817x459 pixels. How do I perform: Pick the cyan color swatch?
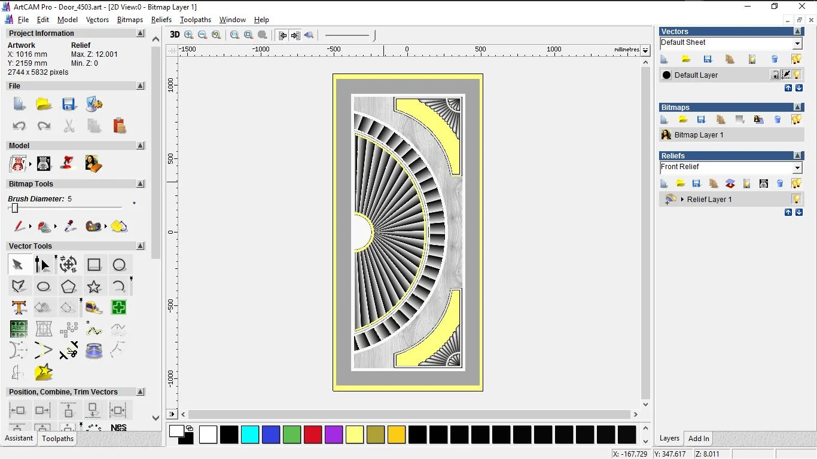pyautogui.click(x=250, y=434)
